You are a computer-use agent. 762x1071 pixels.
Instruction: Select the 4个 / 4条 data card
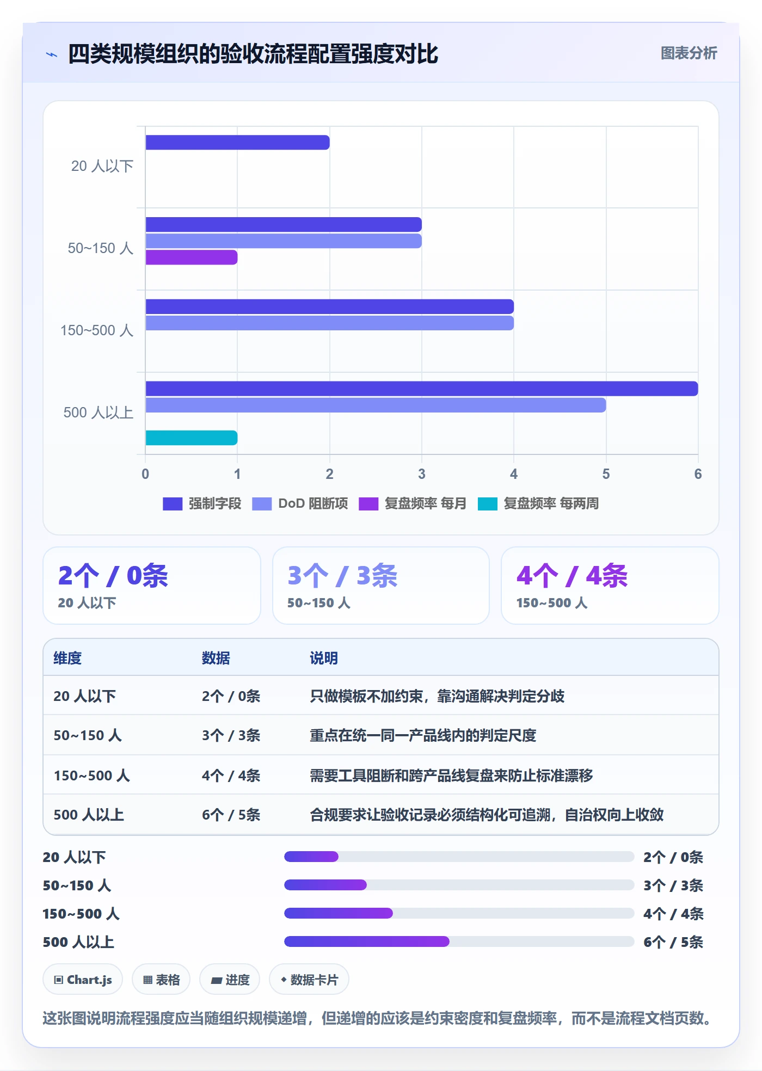610,586
